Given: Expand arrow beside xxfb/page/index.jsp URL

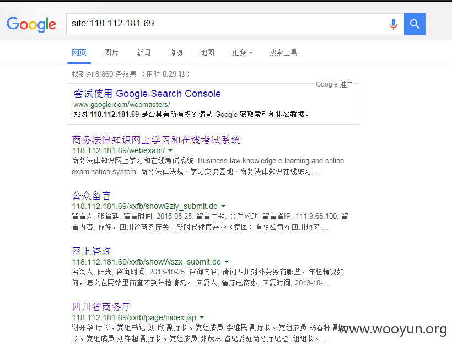Looking at the screenshot, I should click(x=202, y=317).
